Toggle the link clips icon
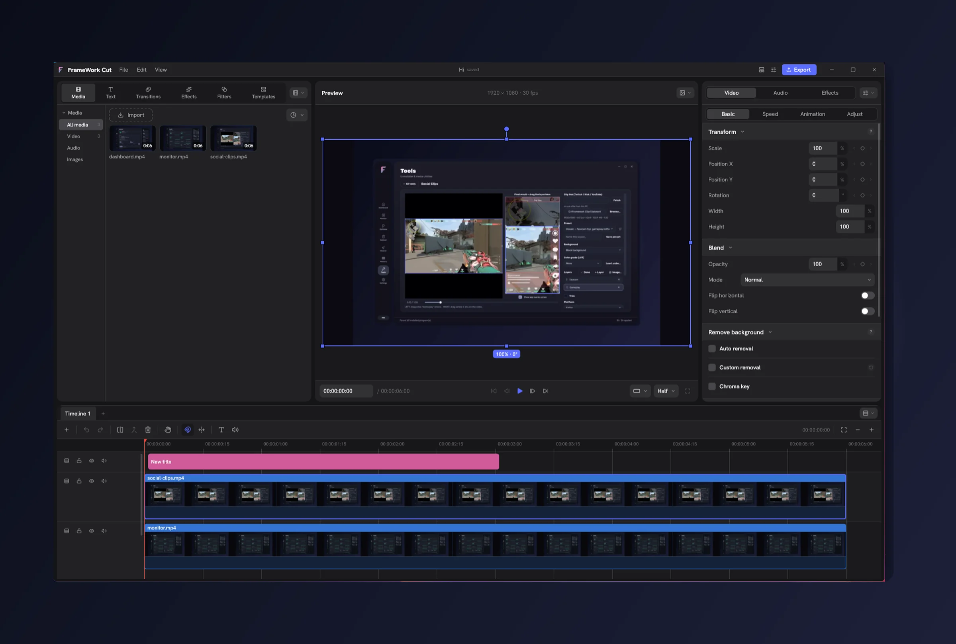956x644 pixels. tap(188, 429)
